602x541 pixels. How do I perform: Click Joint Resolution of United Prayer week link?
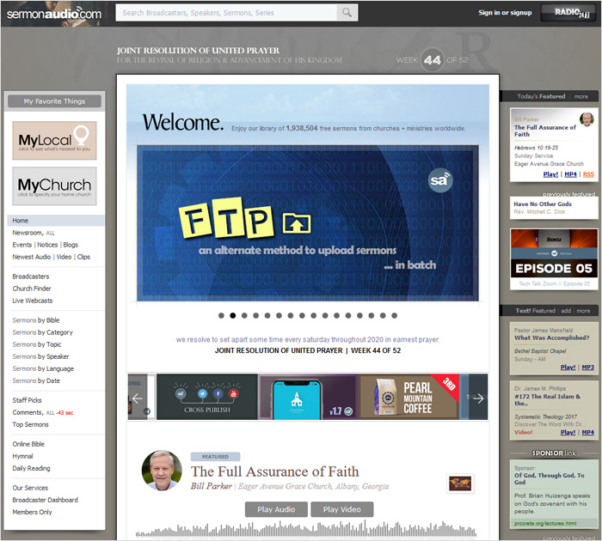(x=308, y=350)
